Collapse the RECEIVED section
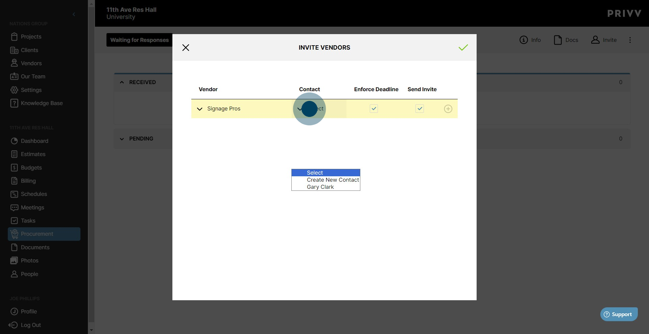This screenshot has width=649, height=334. click(122, 82)
